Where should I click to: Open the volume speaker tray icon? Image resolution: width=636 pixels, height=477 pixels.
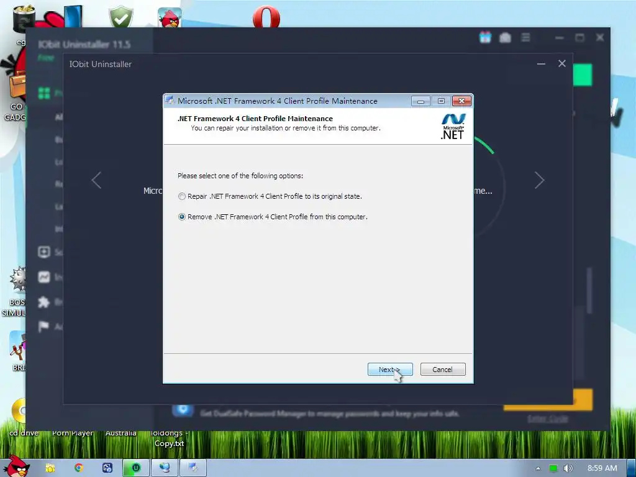pyautogui.click(x=568, y=468)
